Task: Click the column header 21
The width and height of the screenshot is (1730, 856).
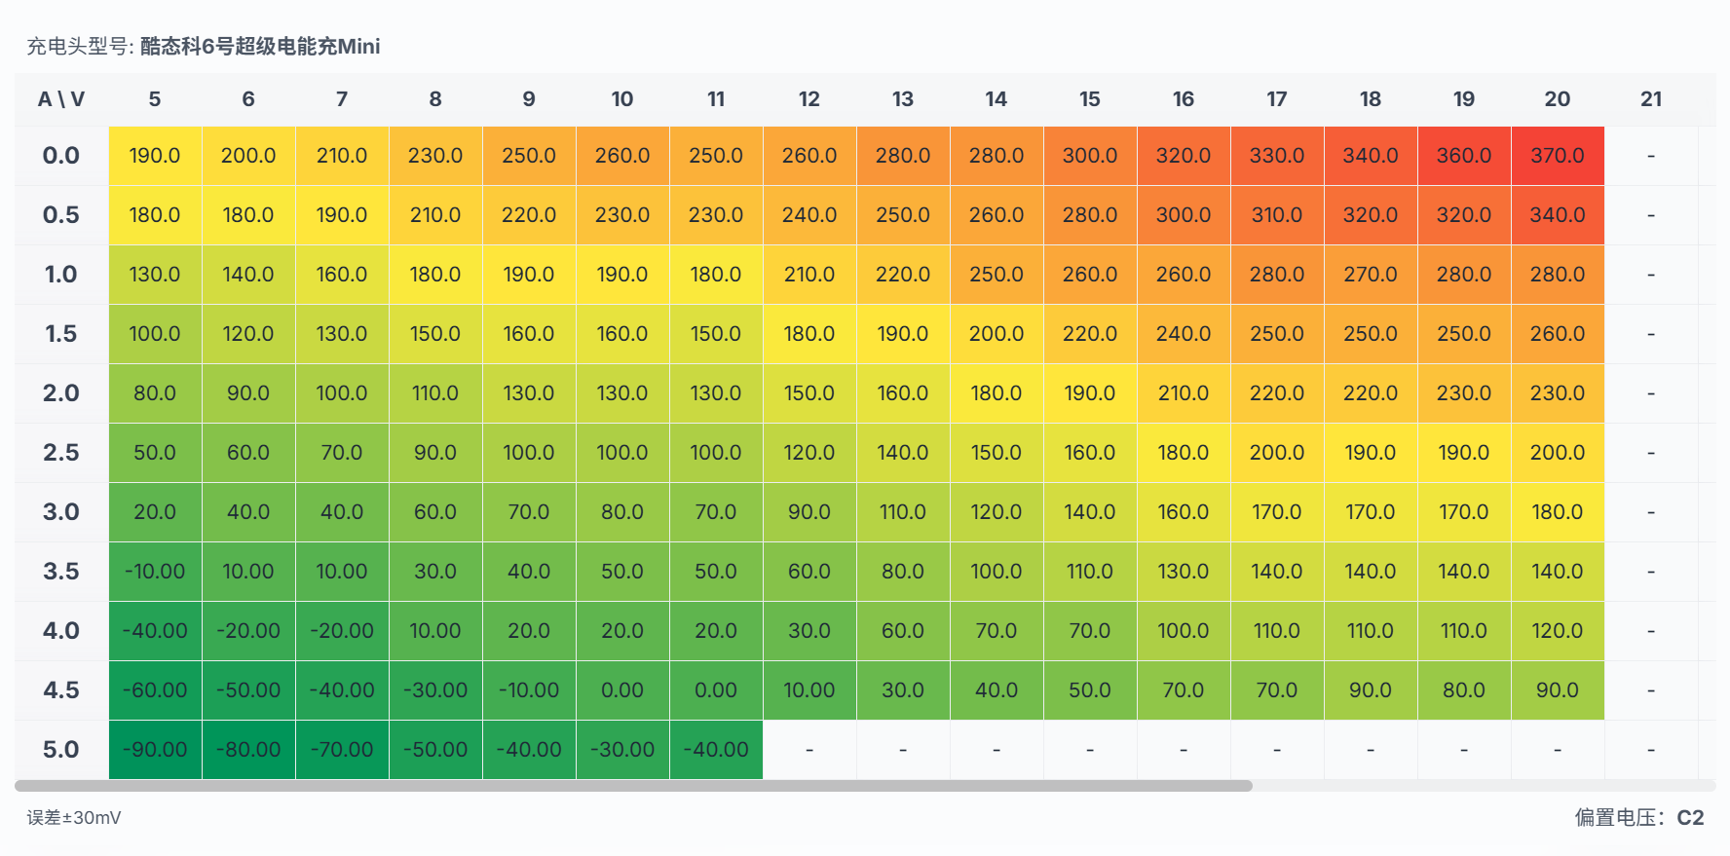Action: tap(1651, 99)
